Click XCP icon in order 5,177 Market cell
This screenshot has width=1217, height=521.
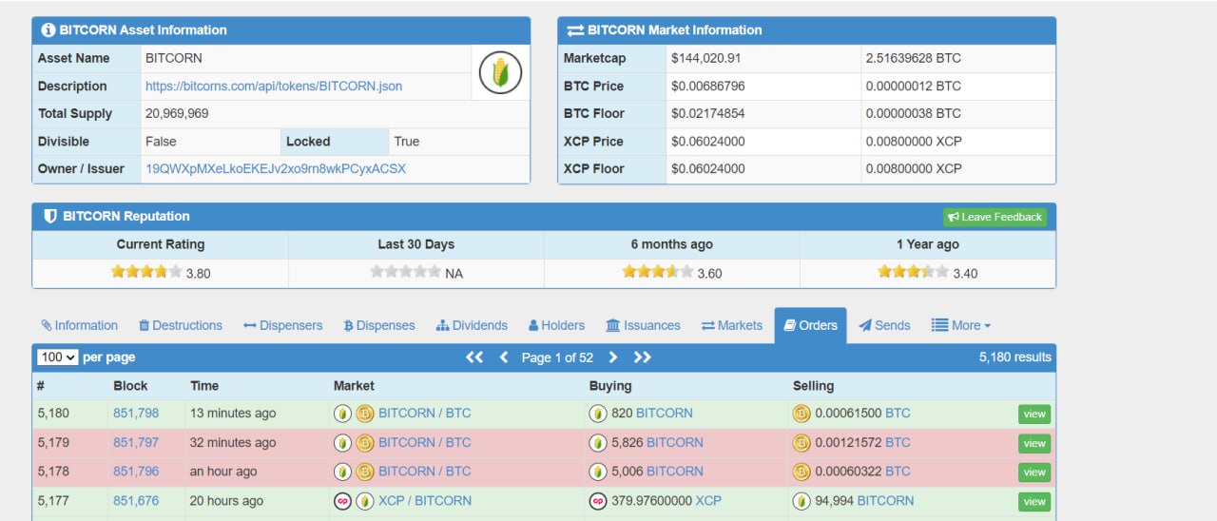pos(342,501)
